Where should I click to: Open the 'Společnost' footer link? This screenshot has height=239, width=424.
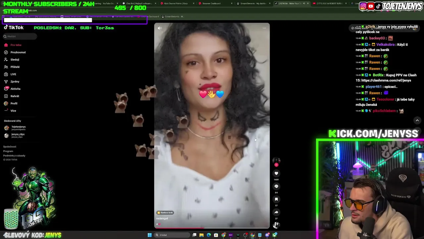pyautogui.click(x=10, y=146)
